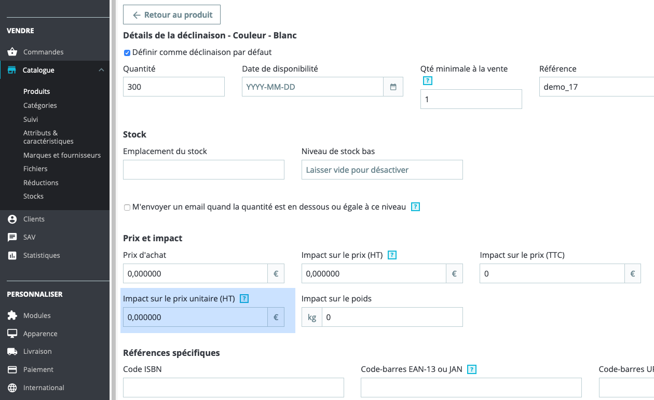Image resolution: width=654 pixels, height=400 pixels.
Task: Click the 'Prix et impact' section heading
Action: 153,238
